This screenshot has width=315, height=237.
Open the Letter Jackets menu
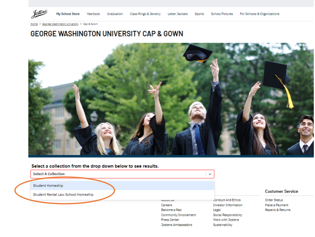coord(178,14)
